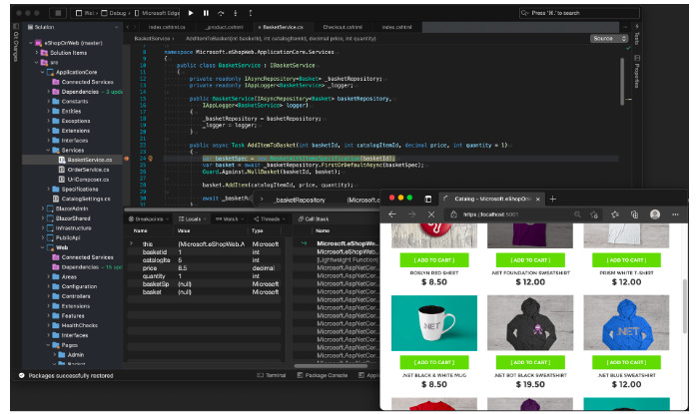Add .NET Black & White Mug to cart
Viewport: 697px width, 414px height.
pyautogui.click(x=434, y=362)
